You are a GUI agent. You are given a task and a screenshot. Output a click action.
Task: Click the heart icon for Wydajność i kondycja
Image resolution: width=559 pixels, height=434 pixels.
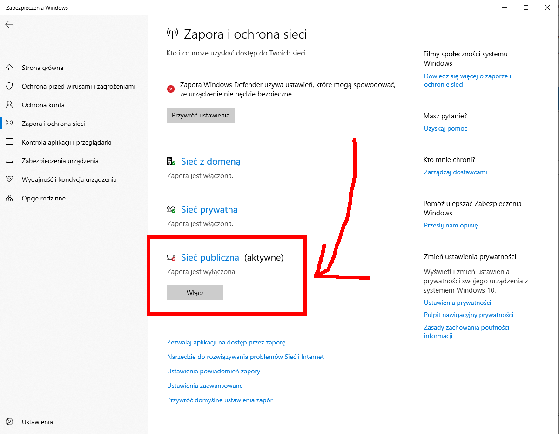[x=9, y=179]
